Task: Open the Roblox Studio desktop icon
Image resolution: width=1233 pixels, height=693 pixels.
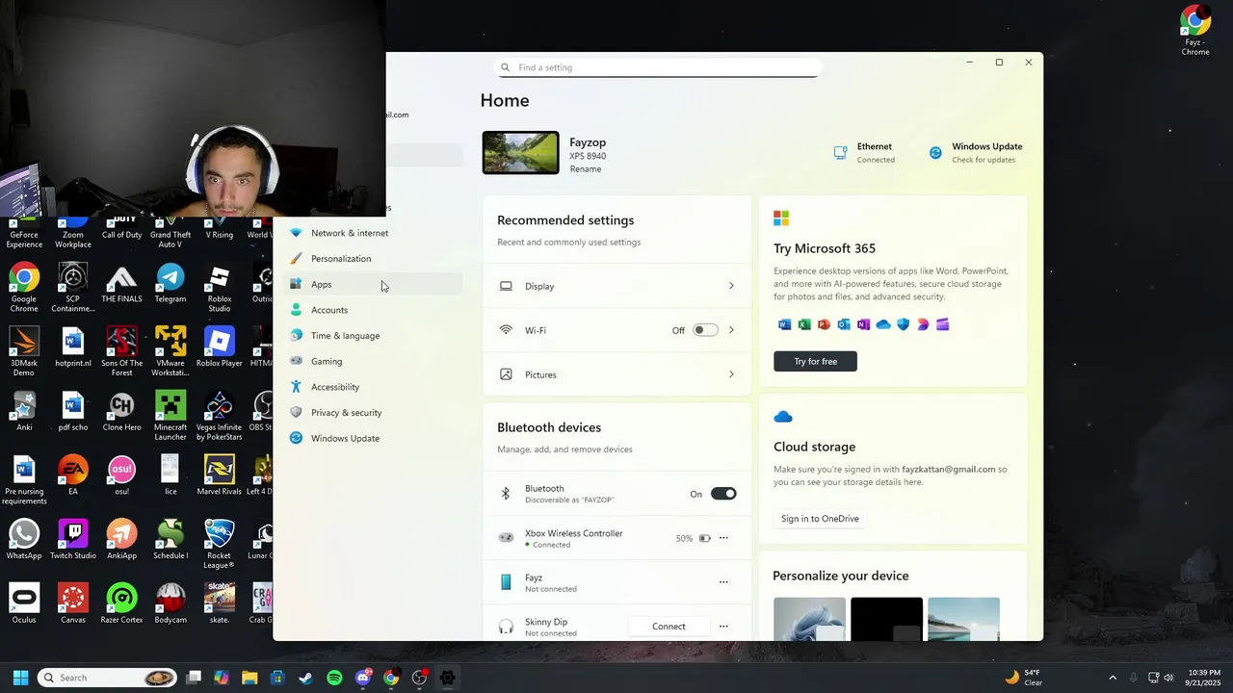Action: tap(220, 288)
